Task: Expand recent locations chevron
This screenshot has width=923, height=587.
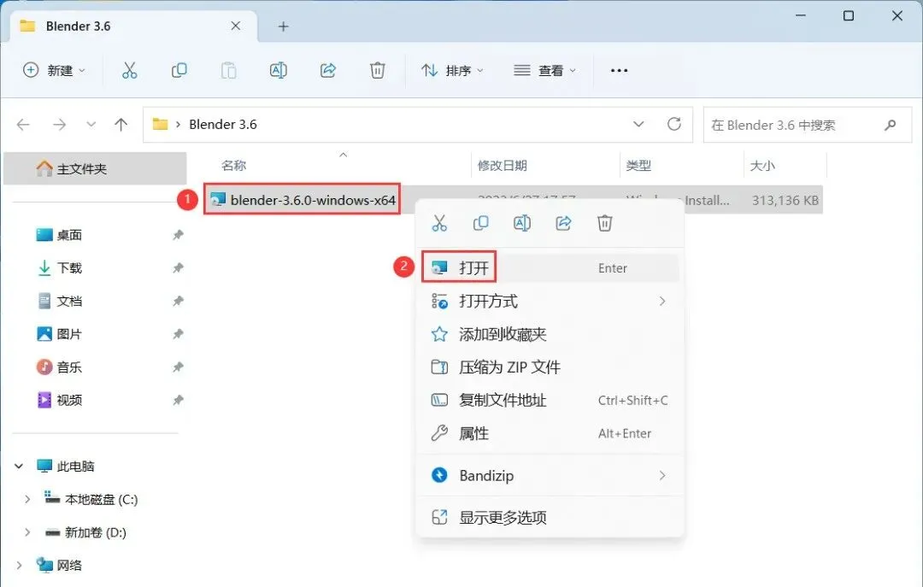Action: [x=91, y=124]
